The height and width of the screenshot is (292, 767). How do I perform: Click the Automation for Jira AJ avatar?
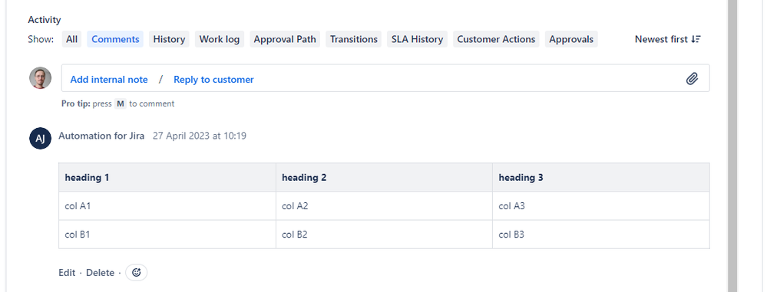pos(40,139)
